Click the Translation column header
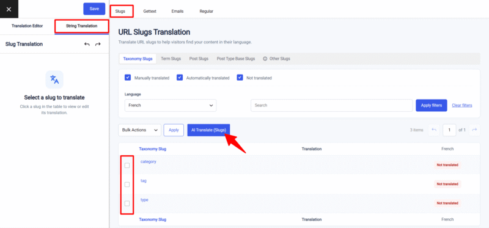Image resolution: width=489 pixels, height=228 pixels. coord(312,149)
